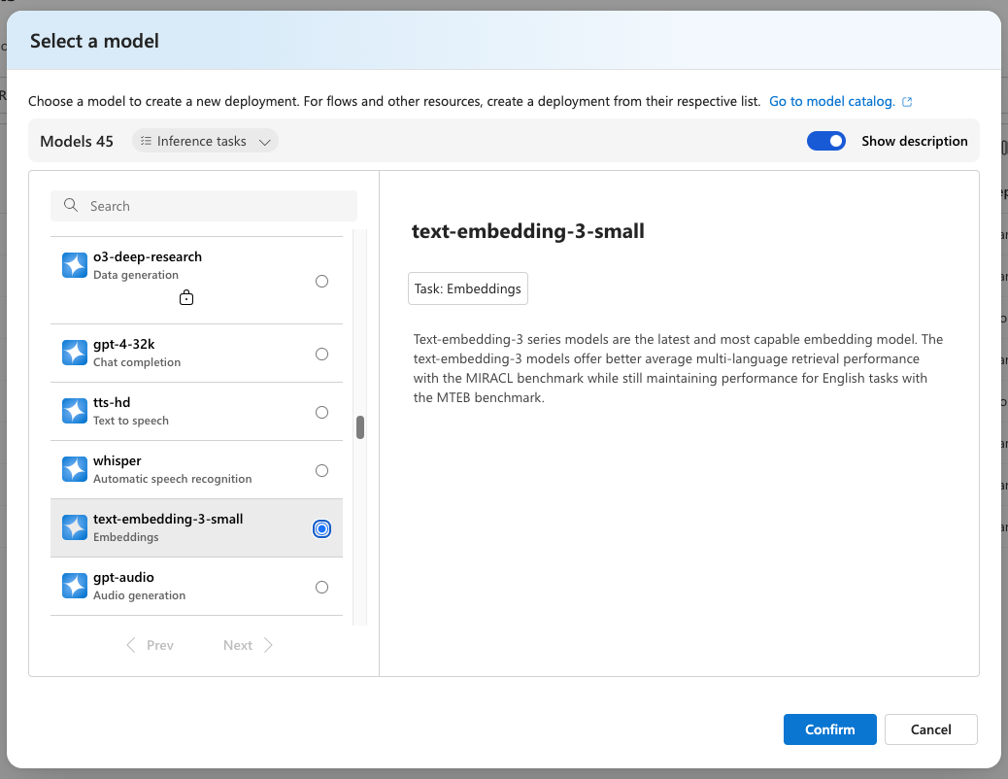Screen dimensions: 1008x779
Task: Click the external link icon beside model catalog
Action: pyautogui.click(x=907, y=102)
